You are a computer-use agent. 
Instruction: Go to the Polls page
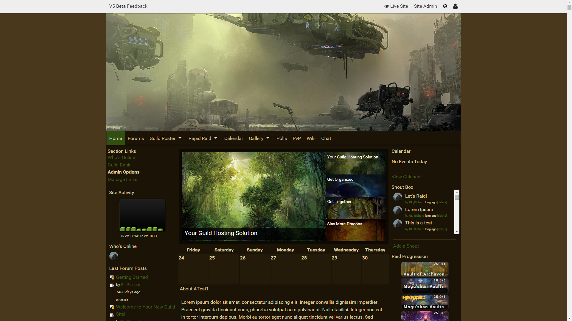point(282,138)
